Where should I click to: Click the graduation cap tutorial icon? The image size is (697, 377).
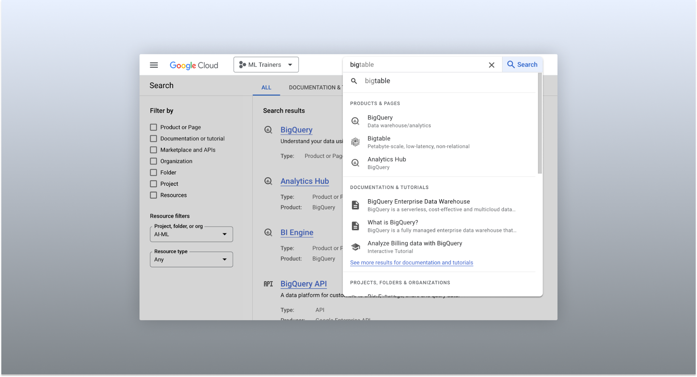click(x=355, y=247)
